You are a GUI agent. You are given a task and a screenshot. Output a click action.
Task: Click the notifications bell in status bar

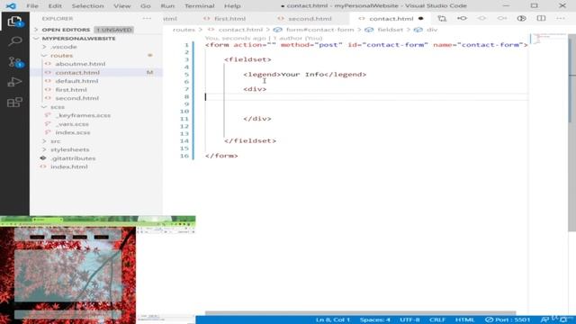[562, 319]
